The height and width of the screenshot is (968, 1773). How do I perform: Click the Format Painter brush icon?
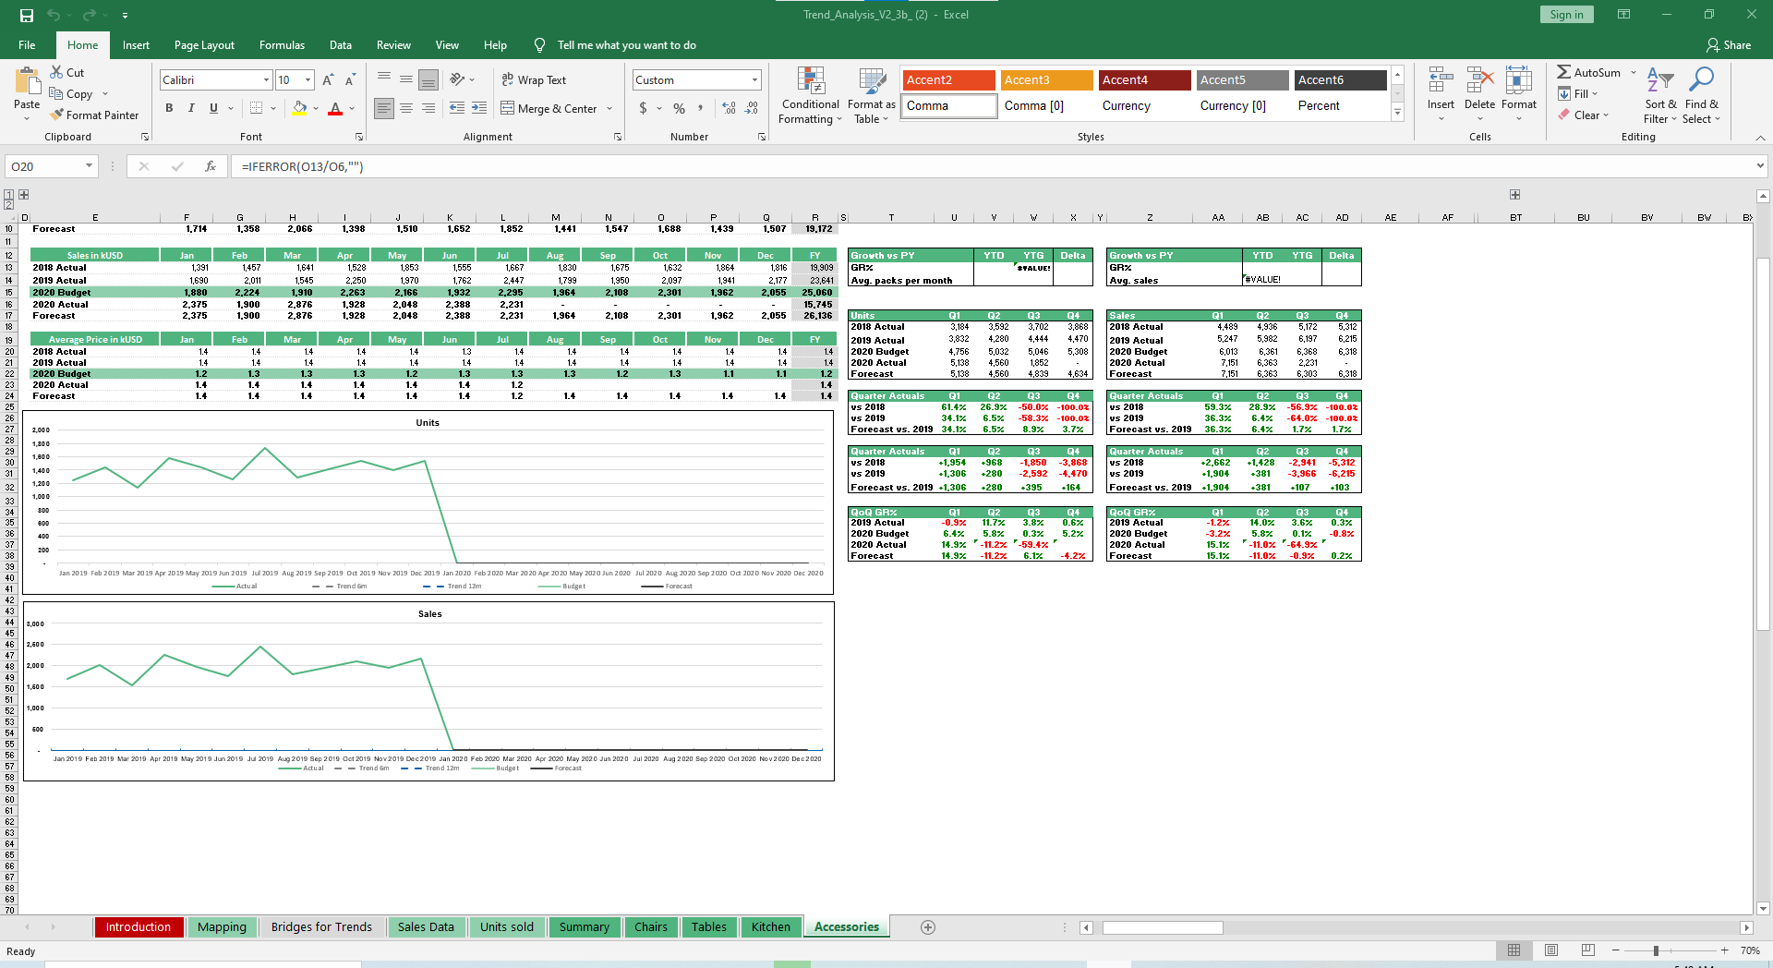(x=57, y=115)
